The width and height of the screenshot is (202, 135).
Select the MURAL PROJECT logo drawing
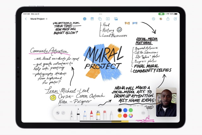point(104,62)
